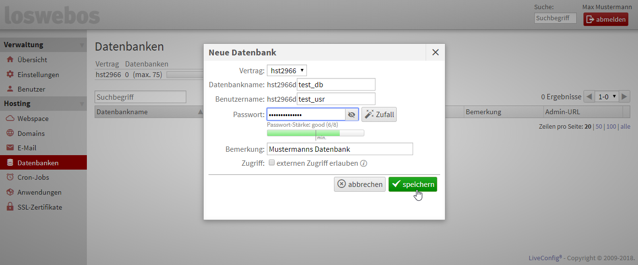Open the page range dropdown 1-0
The width and height of the screenshot is (638, 265).
[607, 97]
